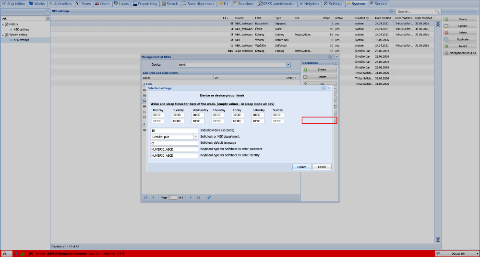Click green signal bars icon in status bar
Image resolution: width=480 pixels, height=257 pixels.
pos(23,254)
